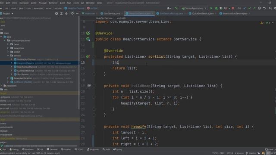Collapse the service package
The image size is (276, 155).
coord(8,56)
